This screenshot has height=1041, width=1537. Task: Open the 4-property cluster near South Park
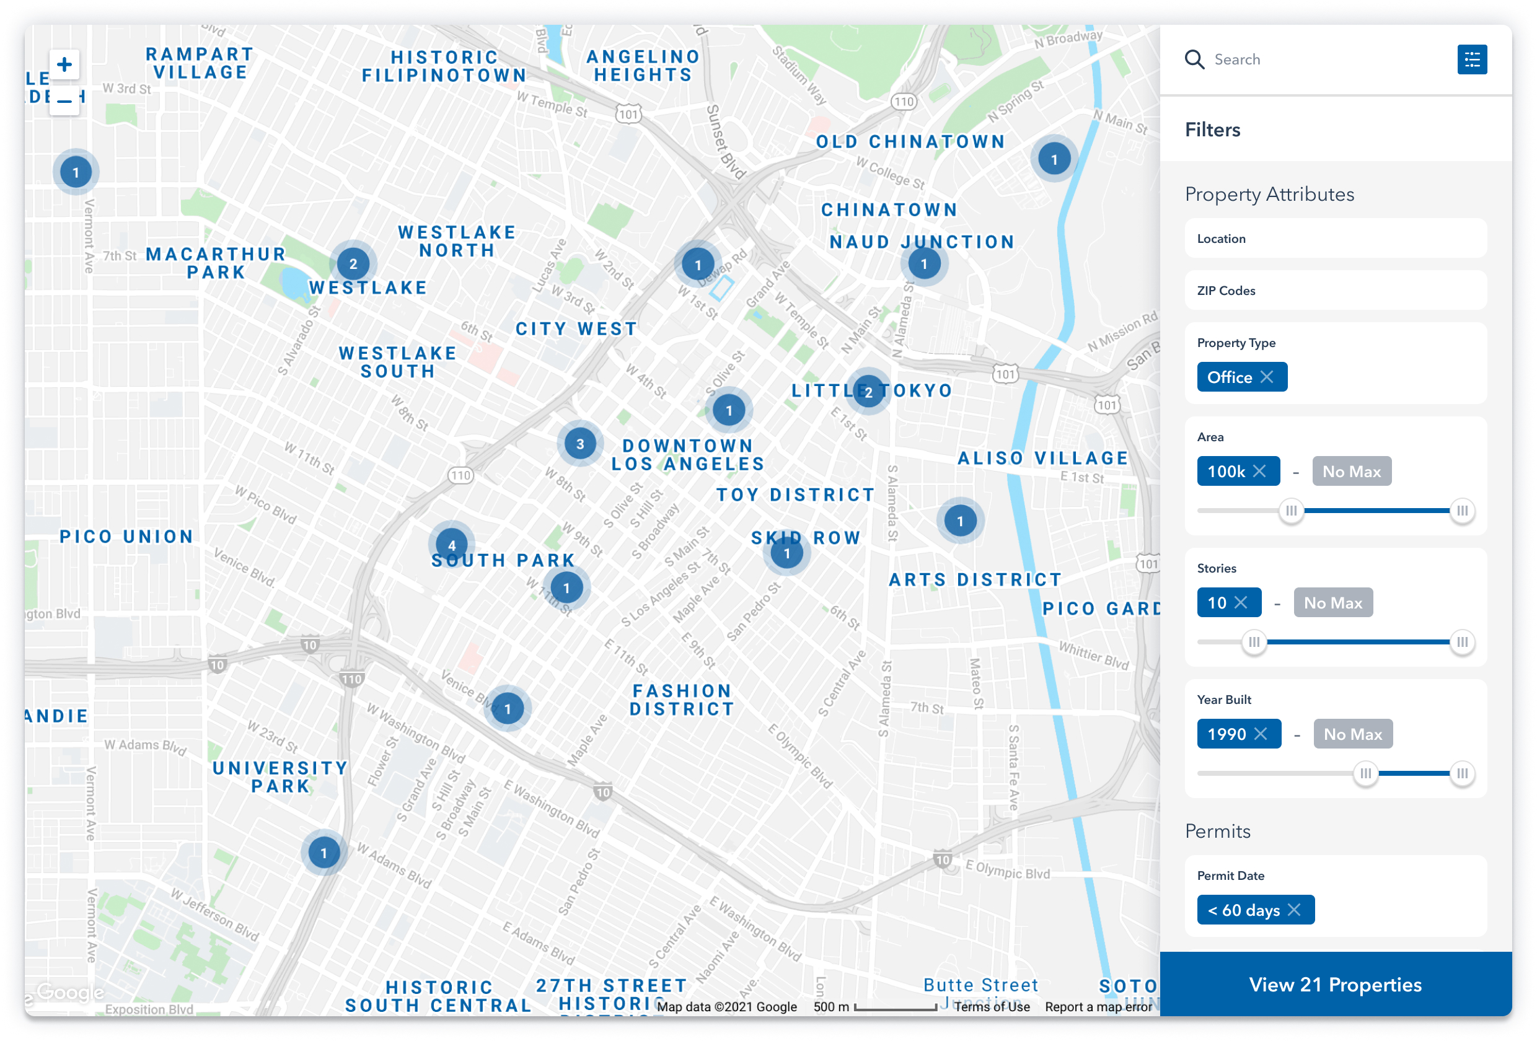pyautogui.click(x=452, y=545)
